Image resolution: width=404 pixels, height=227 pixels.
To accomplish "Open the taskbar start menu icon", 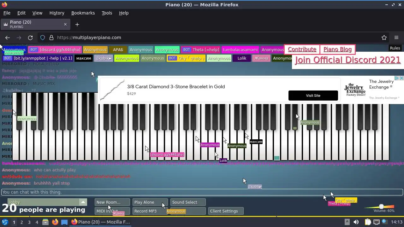I will tap(5, 222).
